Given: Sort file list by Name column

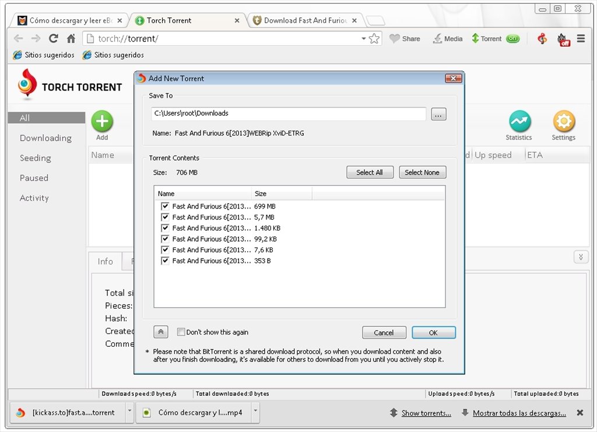Looking at the screenshot, I should click(x=203, y=194).
